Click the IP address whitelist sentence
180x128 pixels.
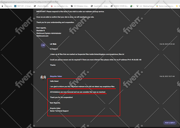(96, 60)
